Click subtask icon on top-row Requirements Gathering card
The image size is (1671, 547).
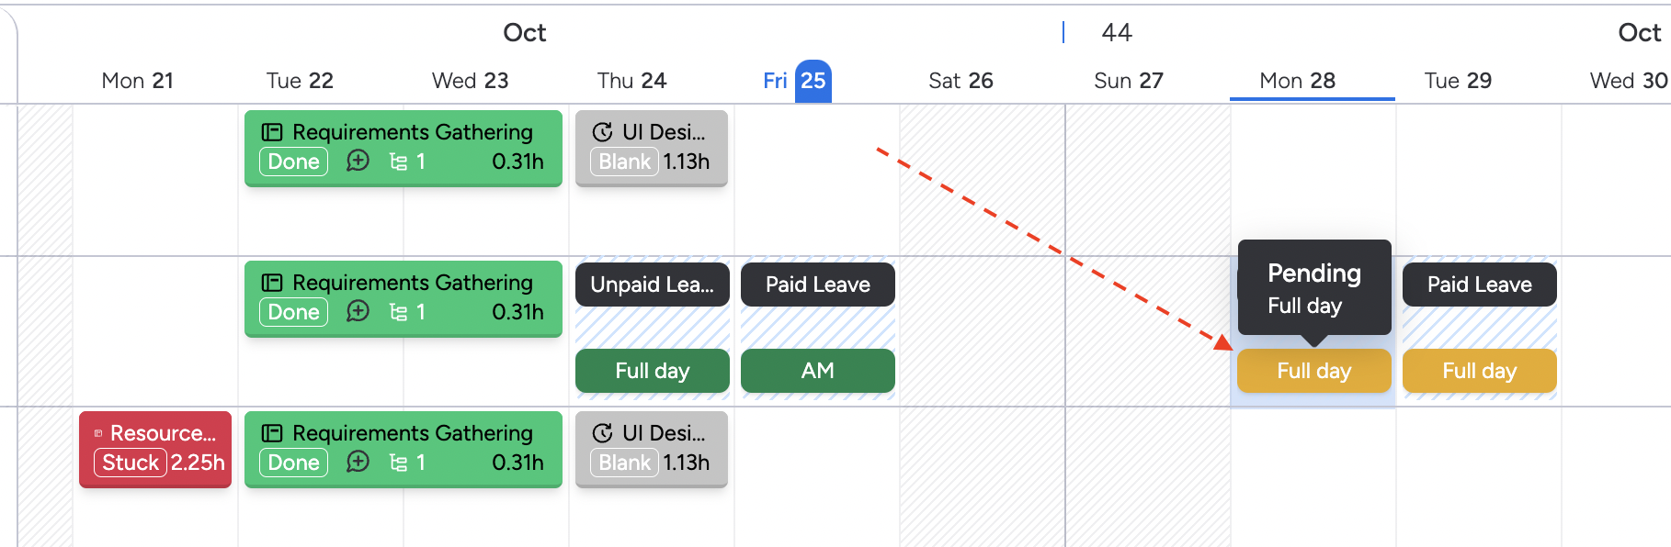click(x=398, y=162)
